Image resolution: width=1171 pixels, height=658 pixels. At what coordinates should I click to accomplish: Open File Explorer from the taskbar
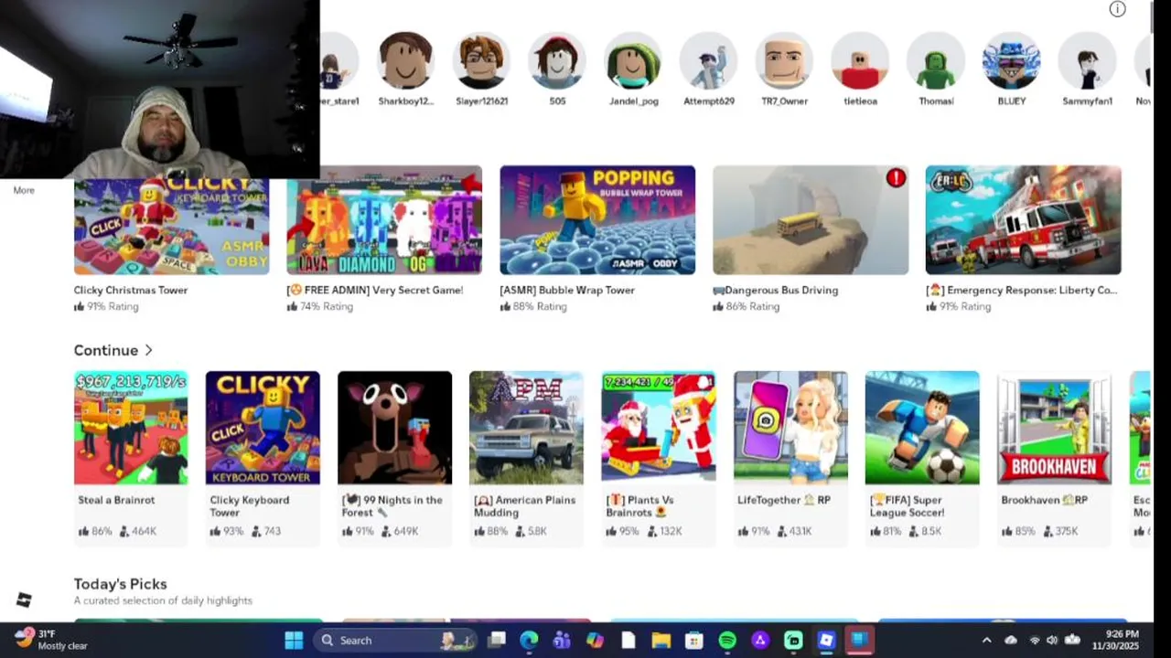(661, 640)
